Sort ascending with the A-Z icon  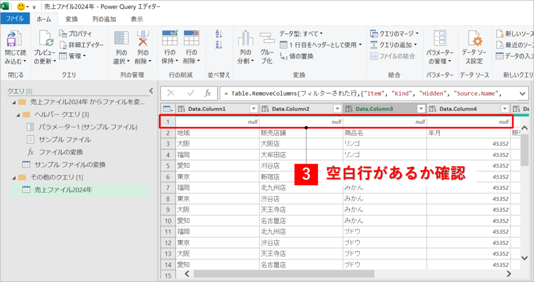(218, 34)
